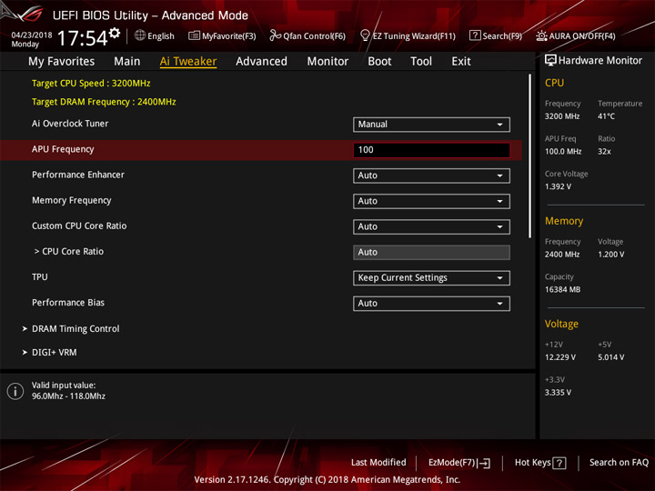Select the Memory Frequency label
This screenshot has width=655, height=491.
72,200
